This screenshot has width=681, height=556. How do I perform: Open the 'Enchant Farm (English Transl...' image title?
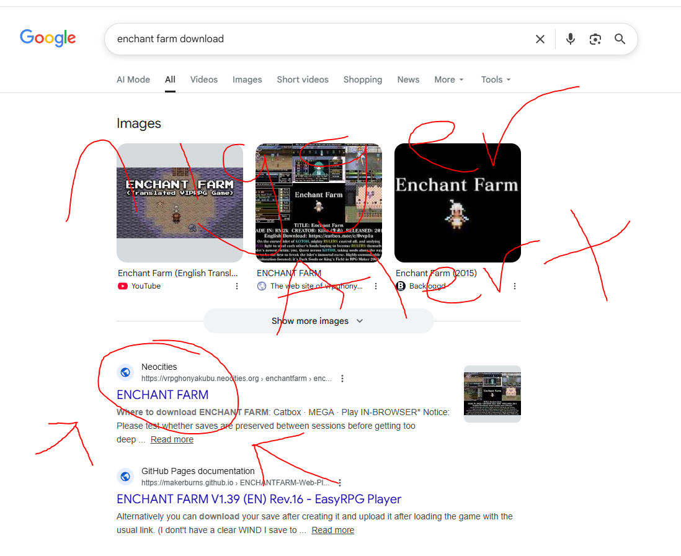tap(177, 273)
